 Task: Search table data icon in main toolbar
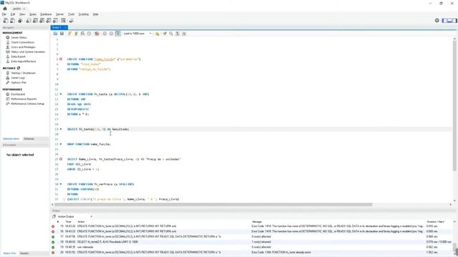point(64,21)
